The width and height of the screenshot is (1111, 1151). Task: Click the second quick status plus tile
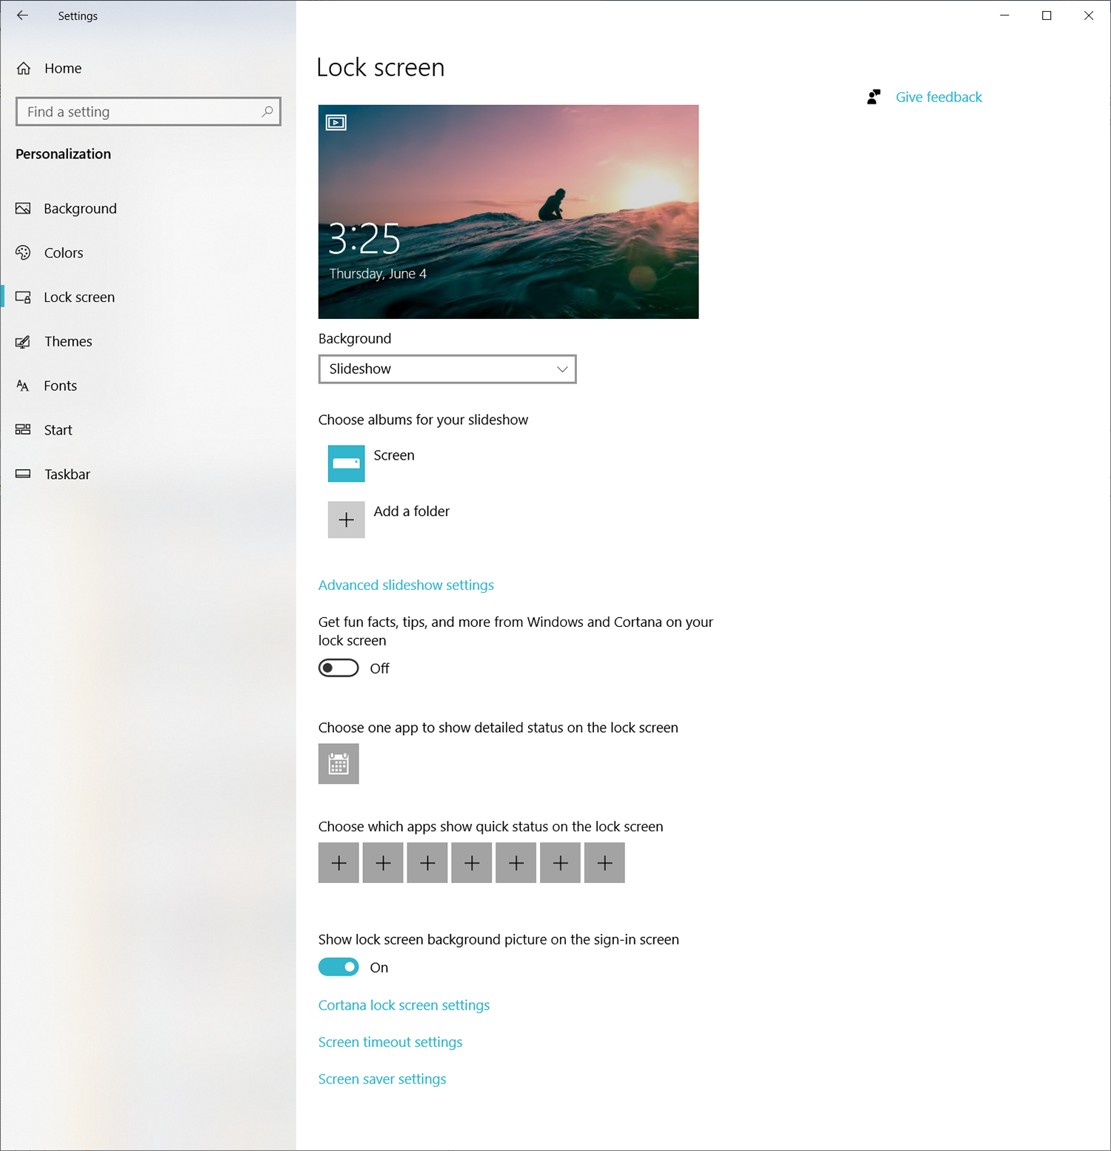383,863
